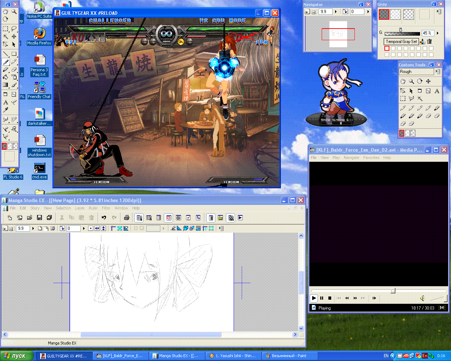Screen dimensions: 451x361
Task: Open zoom arrow in Navigator panel
Action: coord(336,12)
